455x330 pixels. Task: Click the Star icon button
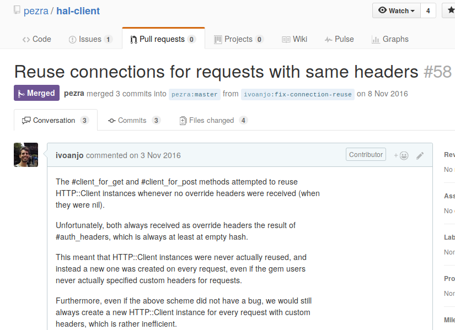pyautogui.click(x=449, y=10)
